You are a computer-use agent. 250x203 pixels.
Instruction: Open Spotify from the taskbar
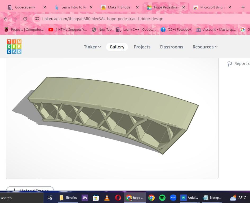(x=162, y=198)
